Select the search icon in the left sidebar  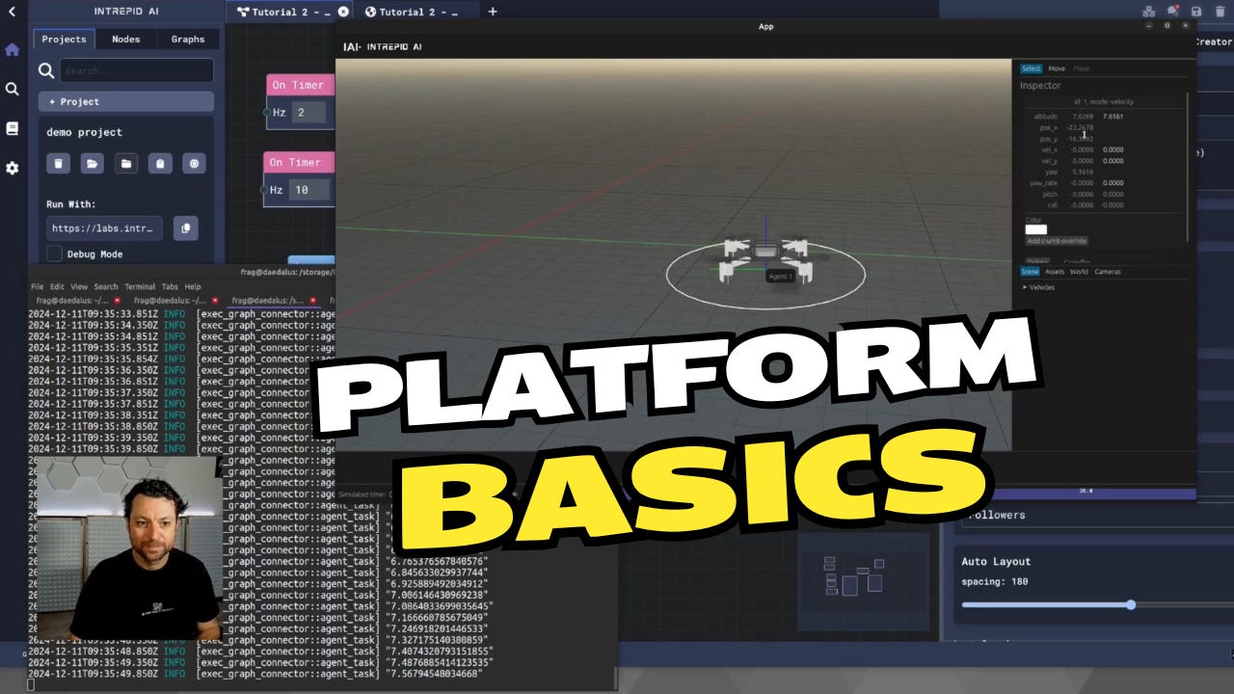tap(12, 89)
